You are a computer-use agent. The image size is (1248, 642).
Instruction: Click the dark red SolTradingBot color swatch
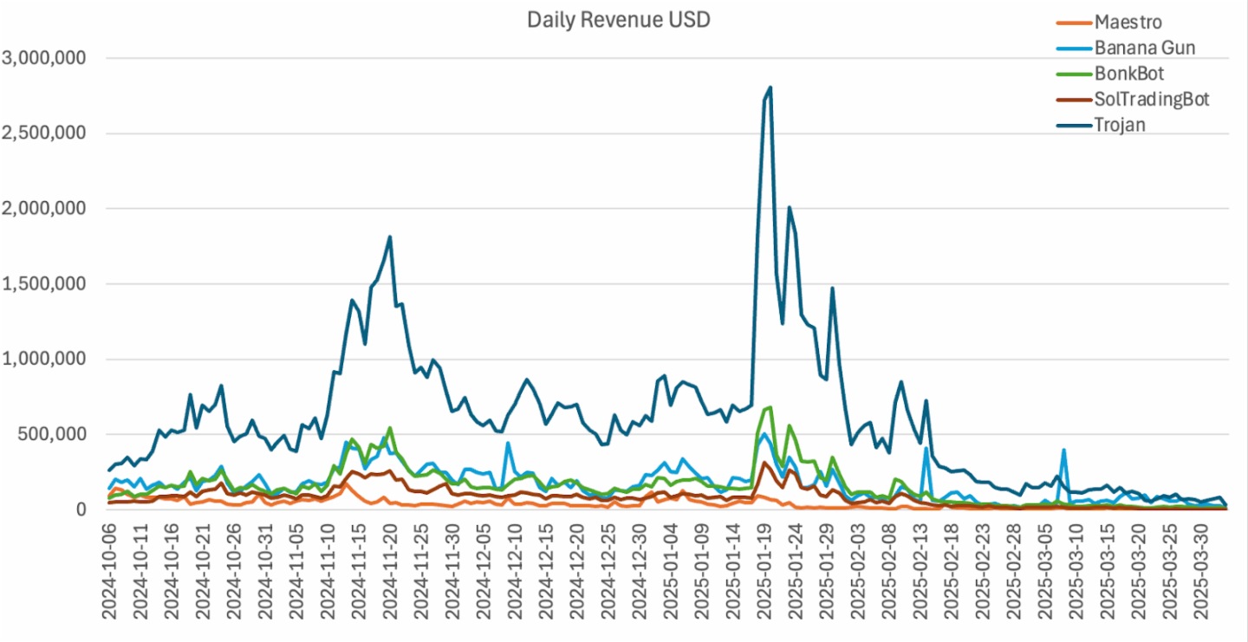point(1075,99)
